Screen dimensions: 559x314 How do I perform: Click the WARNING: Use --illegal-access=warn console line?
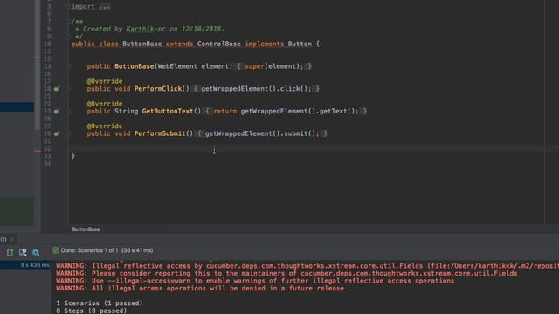tap(255, 281)
